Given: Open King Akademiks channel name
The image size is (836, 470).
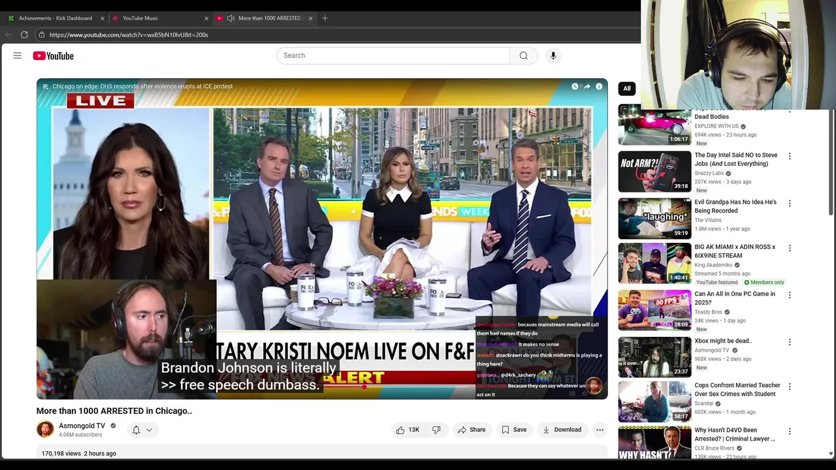Looking at the screenshot, I should pyautogui.click(x=713, y=265).
